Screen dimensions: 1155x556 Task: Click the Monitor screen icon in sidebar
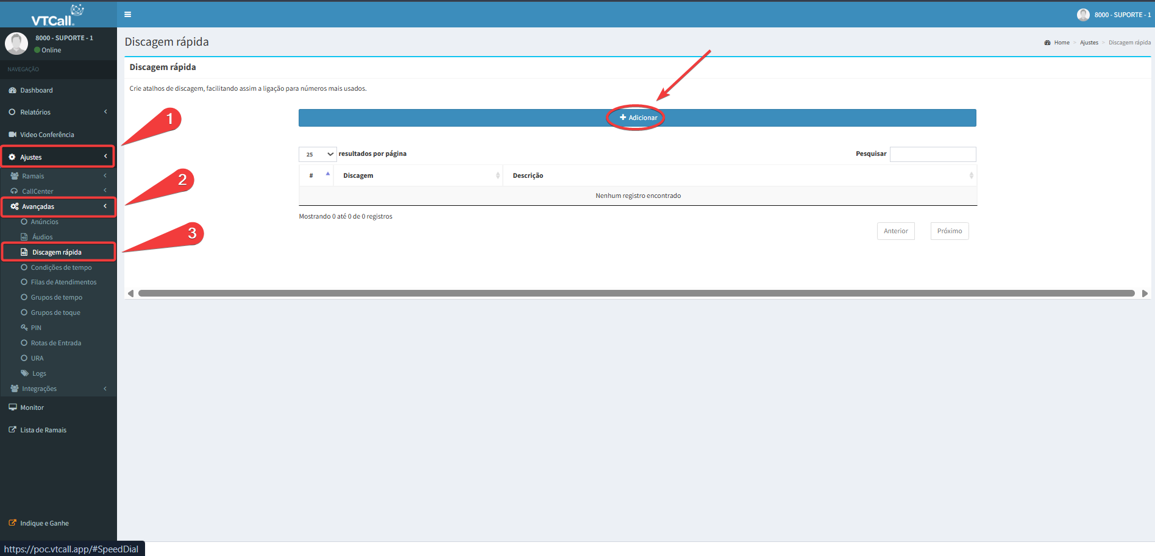(12, 407)
